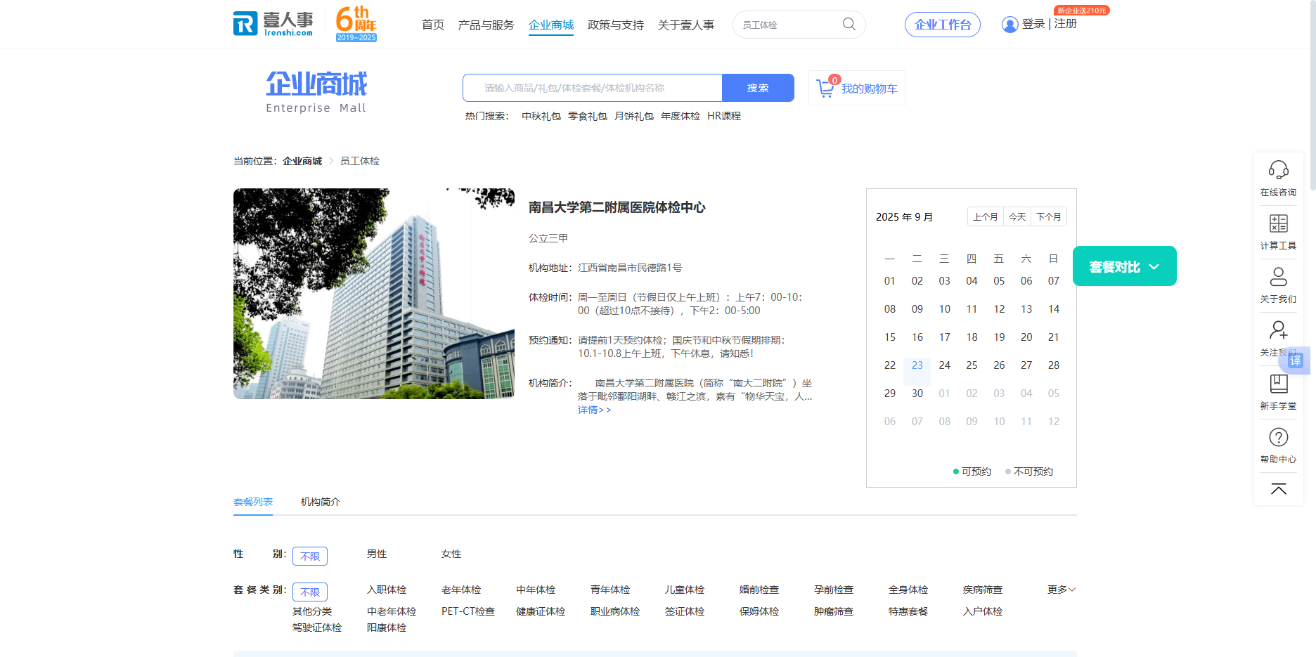The width and height of the screenshot is (1316, 657).
Task: Open 产品与服务 navigation menu
Action: 486,25
